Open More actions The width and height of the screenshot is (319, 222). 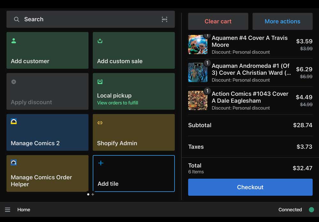click(282, 21)
